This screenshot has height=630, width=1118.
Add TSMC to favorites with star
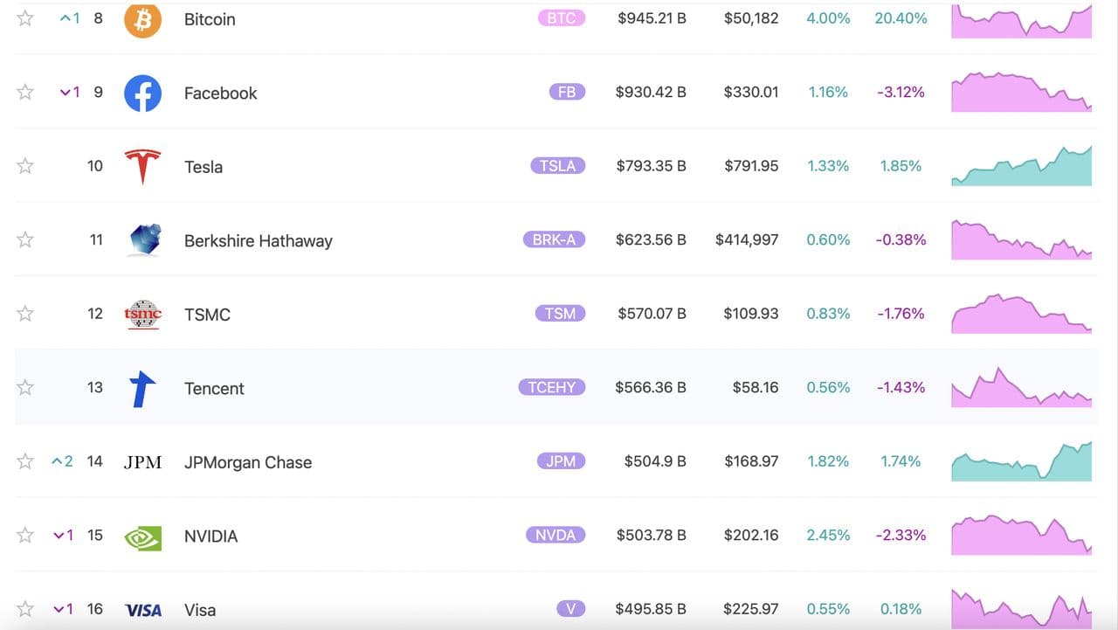coord(25,314)
